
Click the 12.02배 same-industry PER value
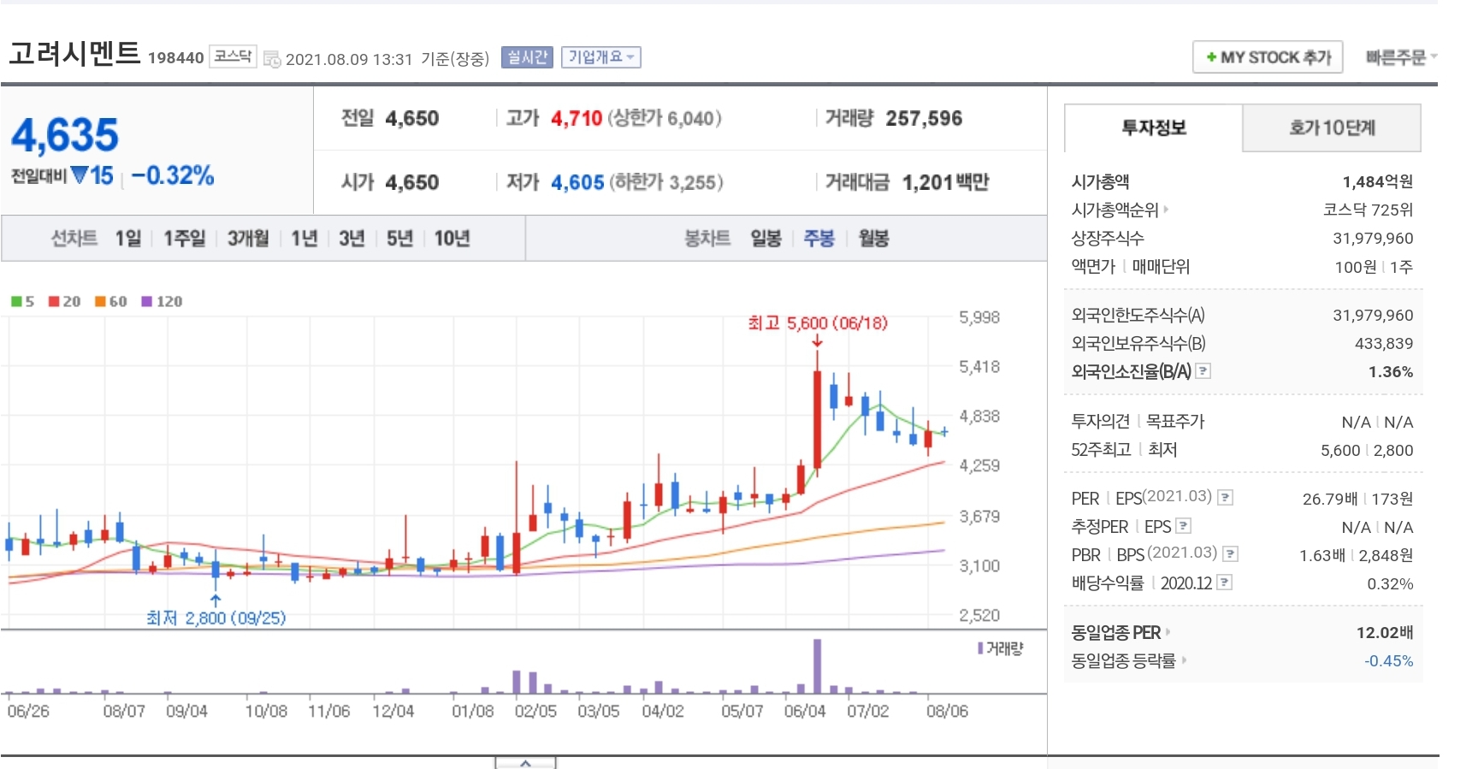(x=1384, y=632)
